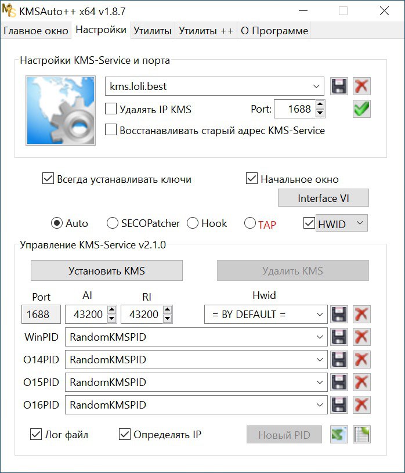This screenshot has height=473, width=405.
Task: Click the Установить KMS button
Action: click(x=106, y=270)
